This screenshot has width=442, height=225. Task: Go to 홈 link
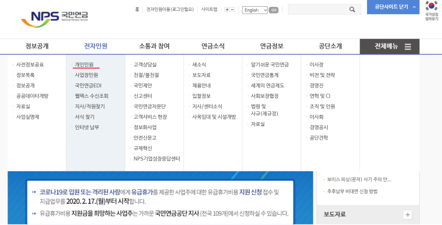137,9
